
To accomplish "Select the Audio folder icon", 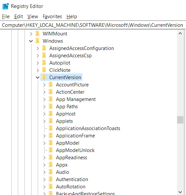I will pyautogui.click(x=51, y=172).
